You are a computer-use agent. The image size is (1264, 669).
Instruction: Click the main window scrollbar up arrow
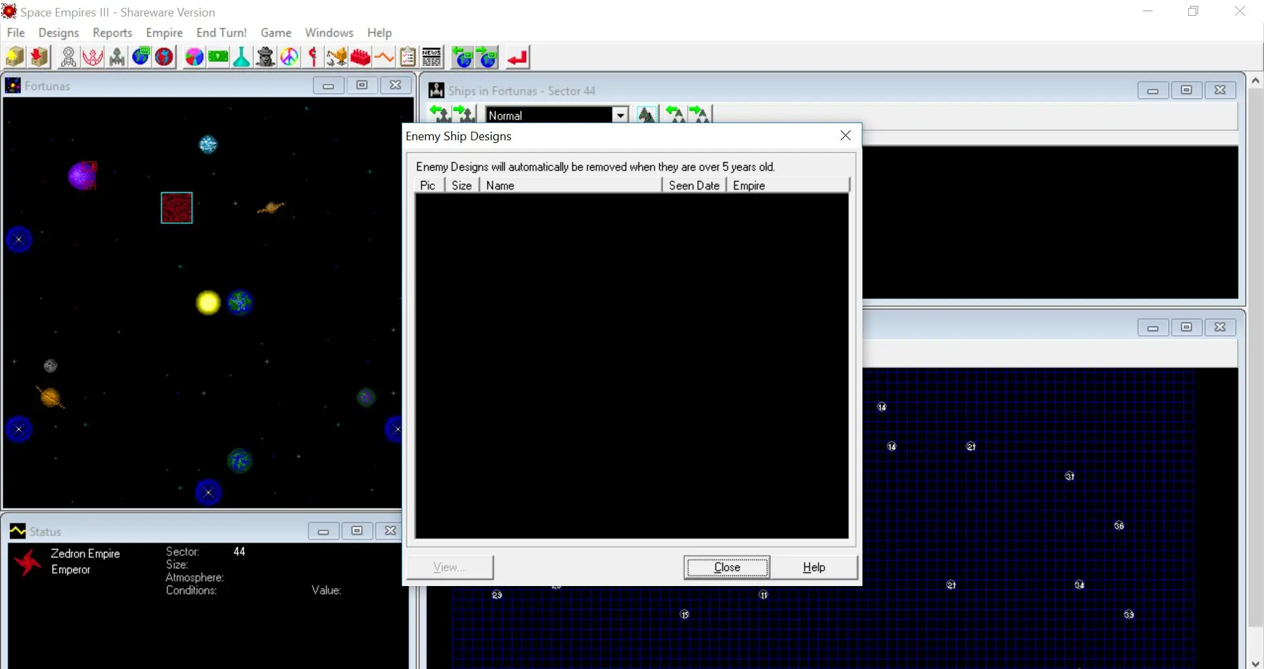[1255, 80]
